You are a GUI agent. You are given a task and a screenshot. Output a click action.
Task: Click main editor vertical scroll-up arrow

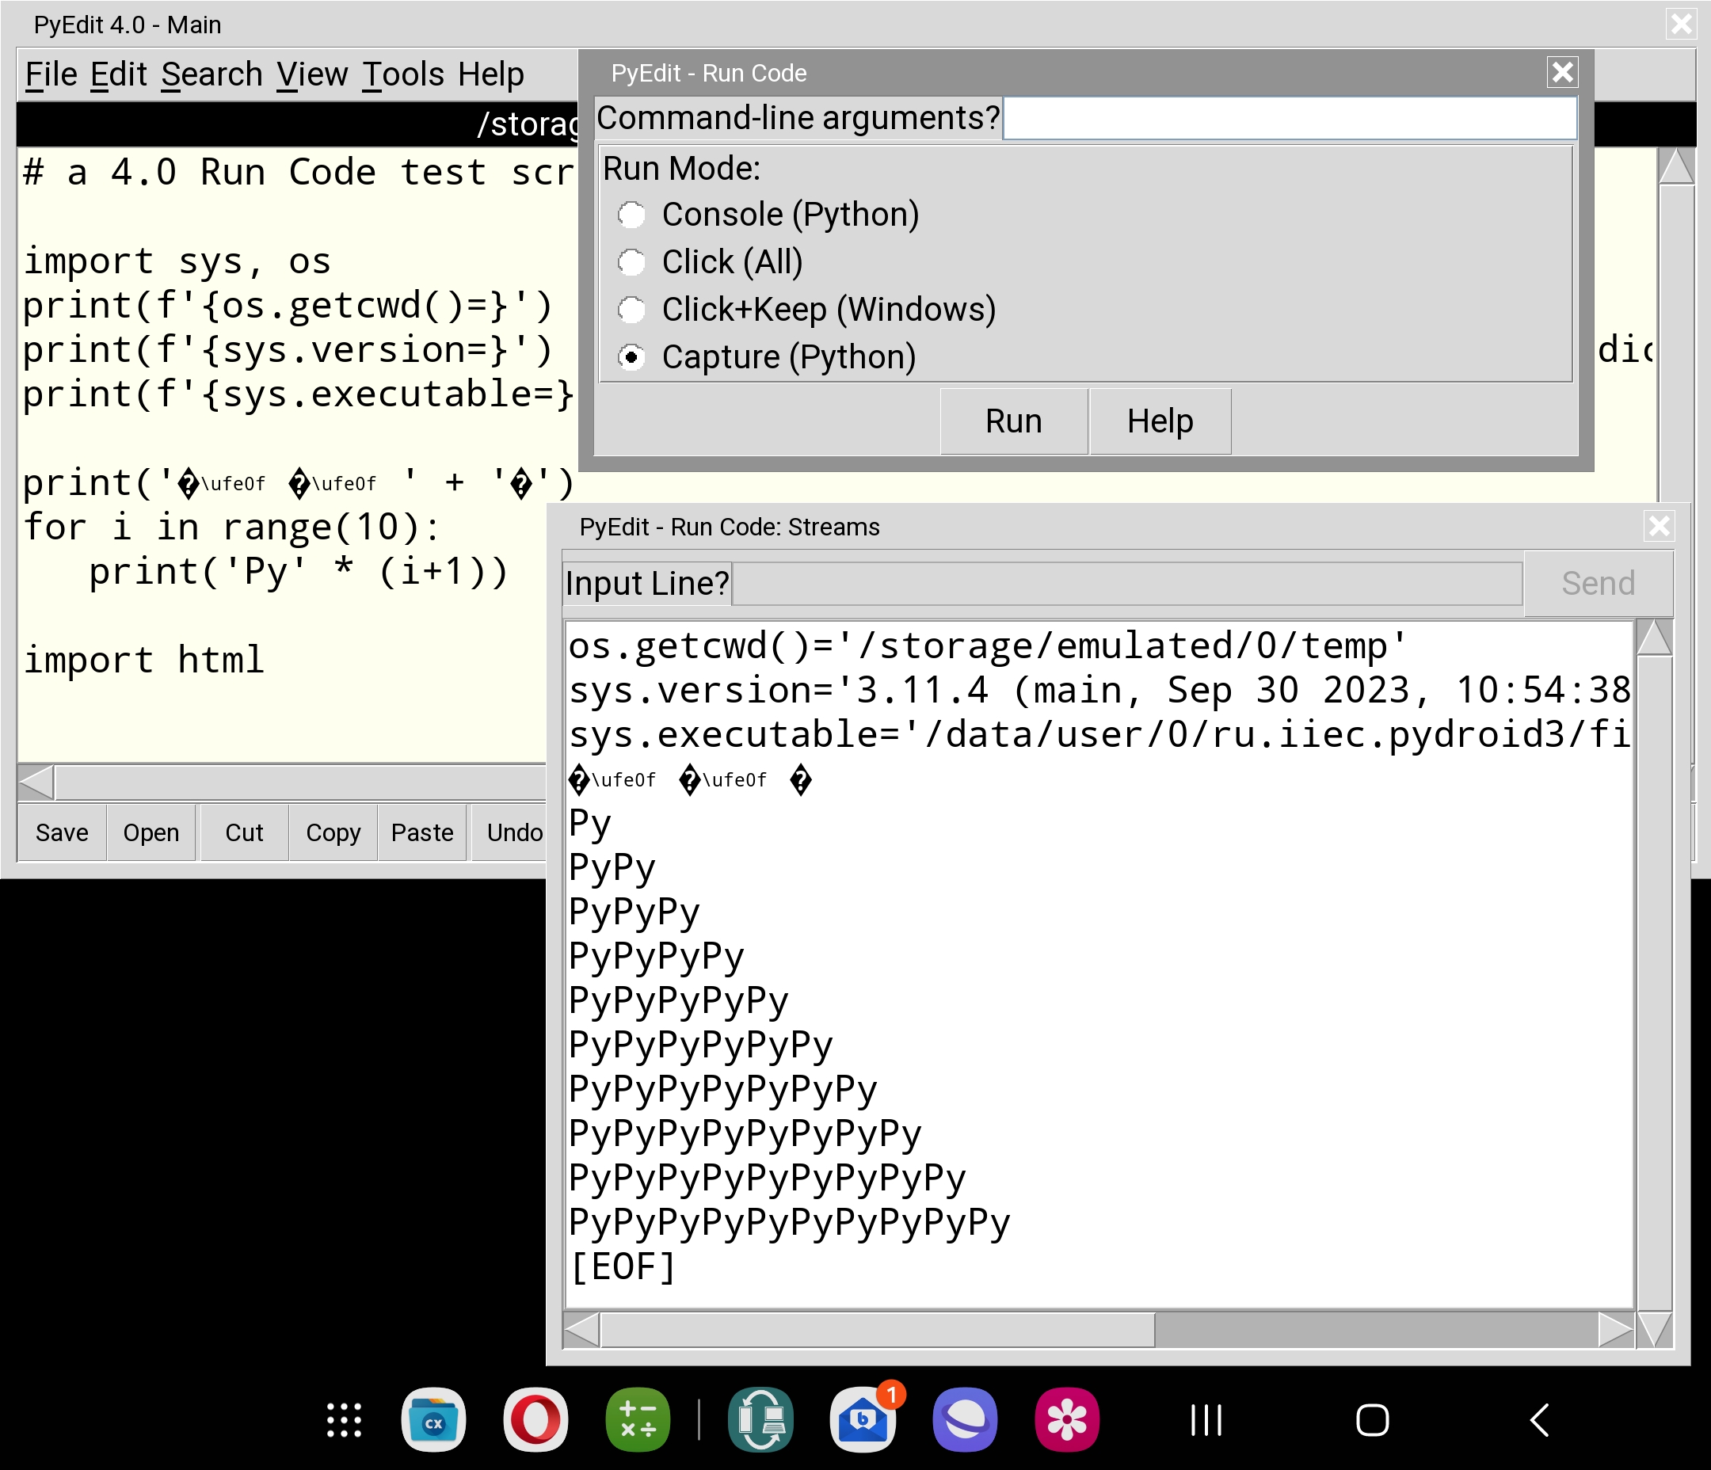1677,166
